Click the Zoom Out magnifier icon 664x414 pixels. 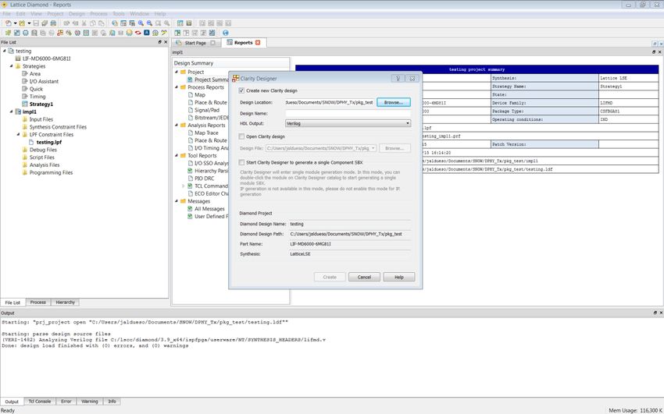pyautogui.click(x=149, y=23)
